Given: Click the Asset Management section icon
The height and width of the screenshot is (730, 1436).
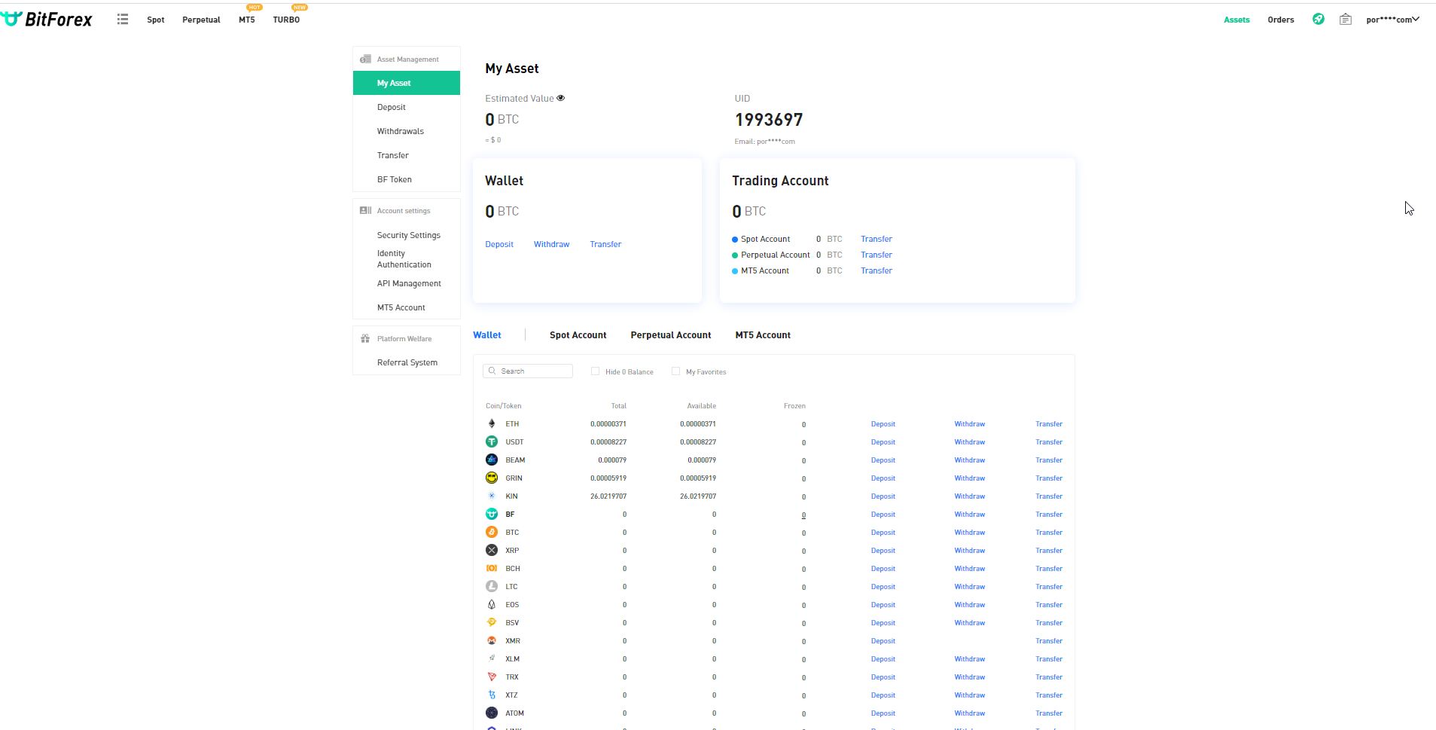Looking at the screenshot, I should [x=365, y=59].
